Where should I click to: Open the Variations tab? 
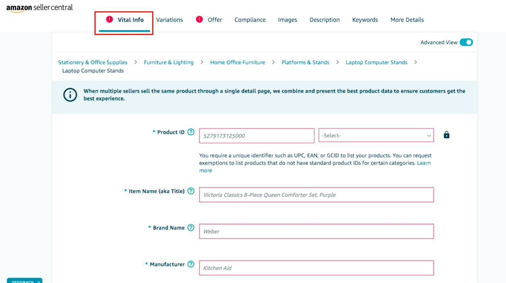[x=169, y=20]
